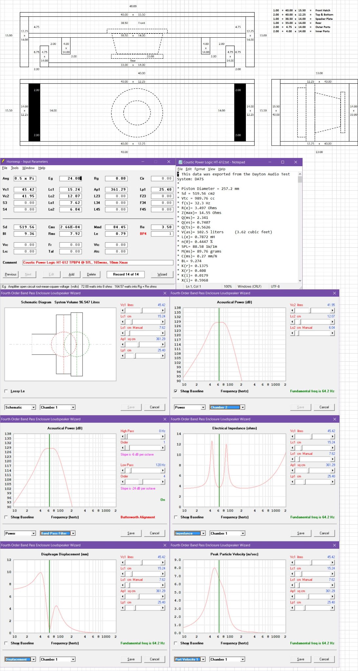Click the Eg input field
The width and height of the screenshot is (358, 671).
(71, 179)
